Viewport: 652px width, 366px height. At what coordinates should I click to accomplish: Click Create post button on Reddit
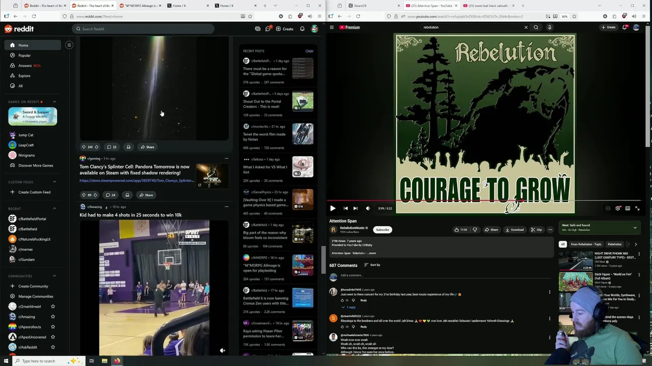pos(285,29)
